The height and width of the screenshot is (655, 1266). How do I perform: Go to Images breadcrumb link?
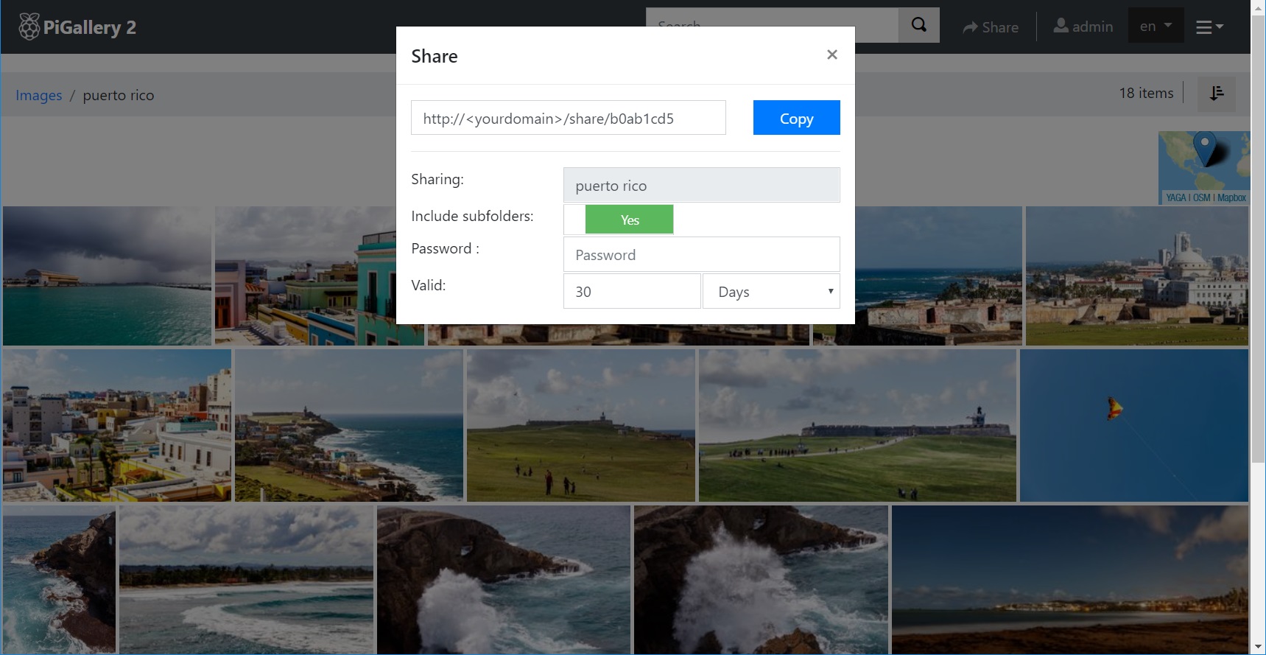pos(39,95)
